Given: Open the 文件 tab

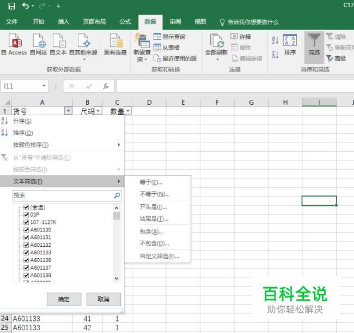Looking at the screenshot, I should 12,22.
